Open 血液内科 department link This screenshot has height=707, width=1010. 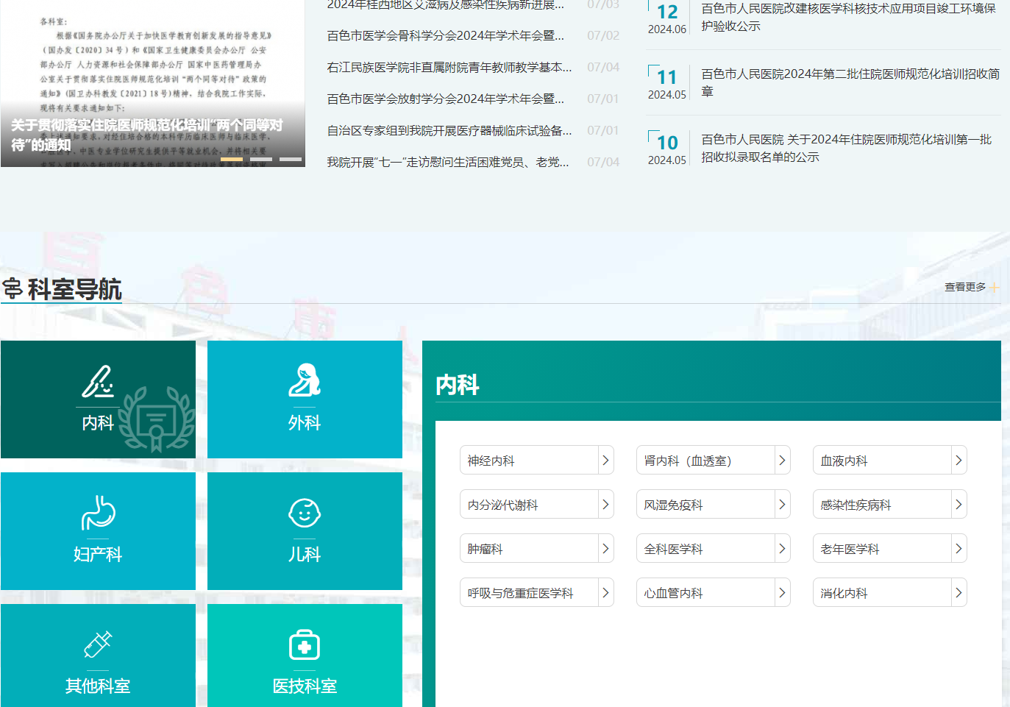click(x=890, y=461)
